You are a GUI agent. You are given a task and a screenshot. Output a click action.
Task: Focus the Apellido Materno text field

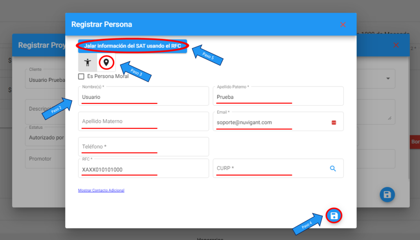click(144, 121)
